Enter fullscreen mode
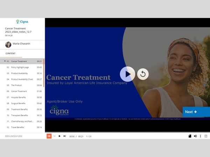 tap(206, 136)
